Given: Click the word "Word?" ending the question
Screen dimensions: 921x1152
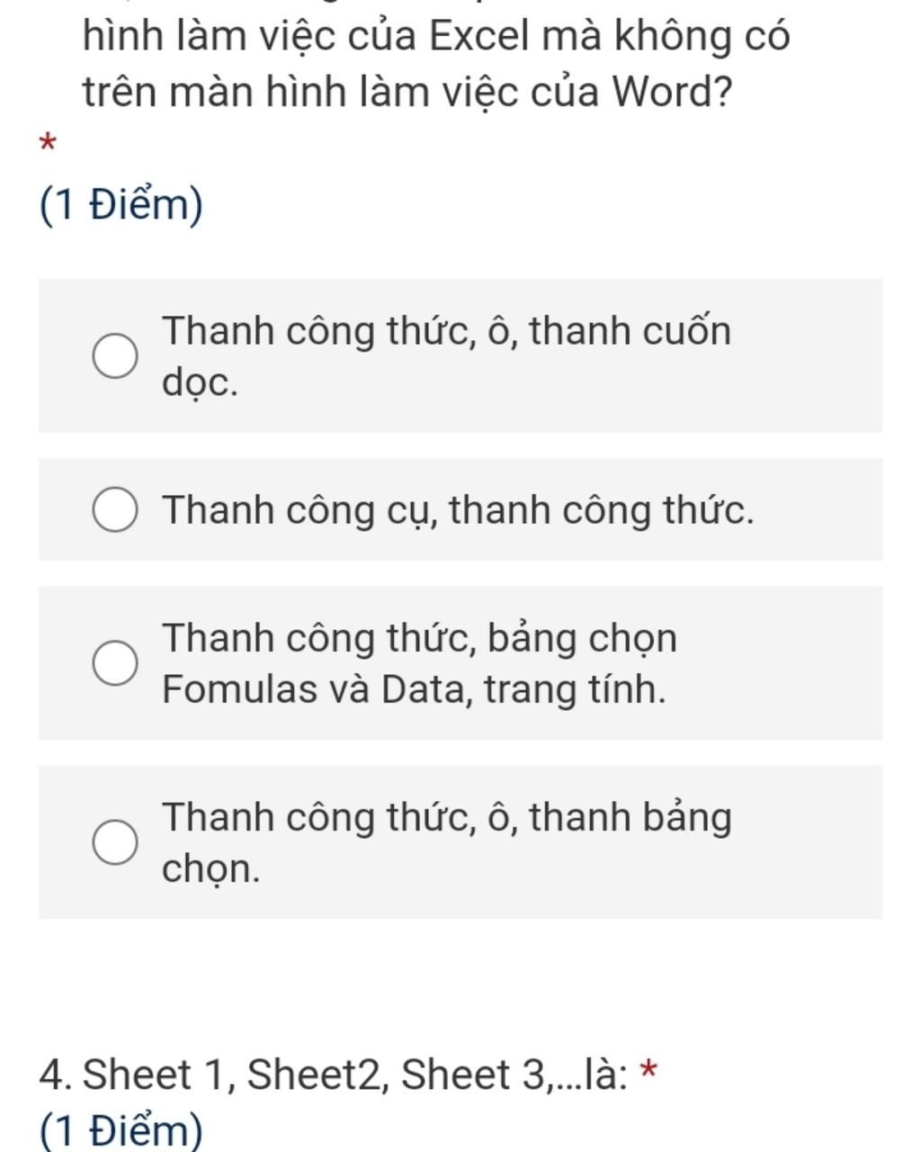Looking at the screenshot, I should point(672,92).
